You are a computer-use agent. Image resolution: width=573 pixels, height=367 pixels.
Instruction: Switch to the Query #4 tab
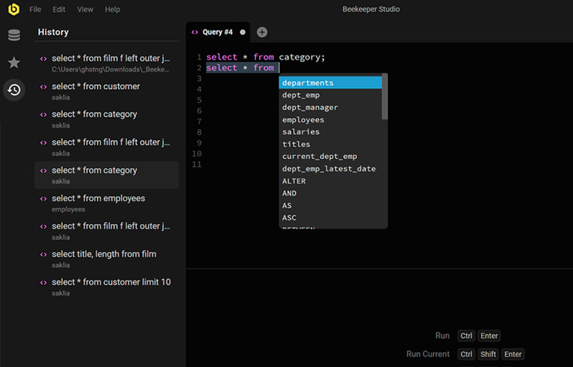218,32
